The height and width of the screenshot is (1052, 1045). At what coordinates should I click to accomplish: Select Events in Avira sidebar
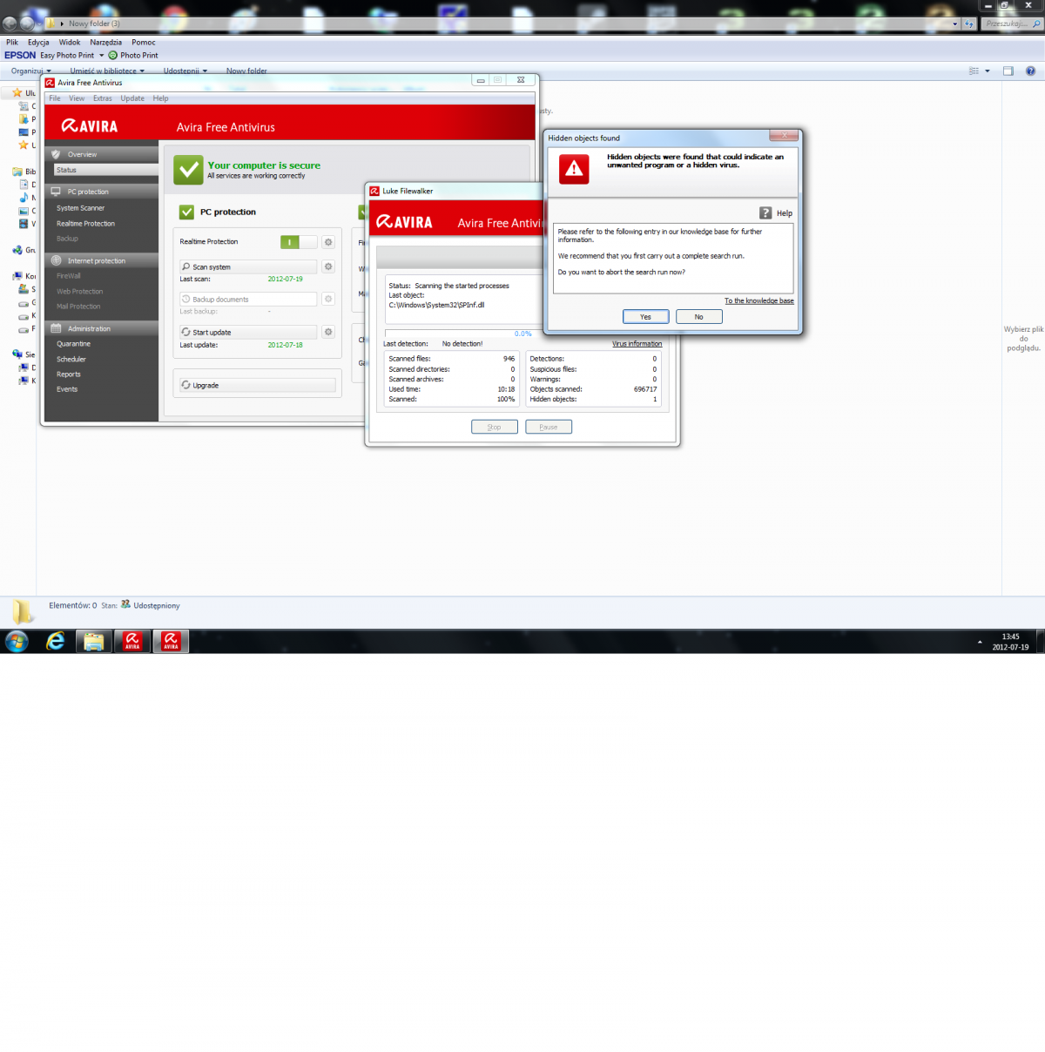coord(67,389)
